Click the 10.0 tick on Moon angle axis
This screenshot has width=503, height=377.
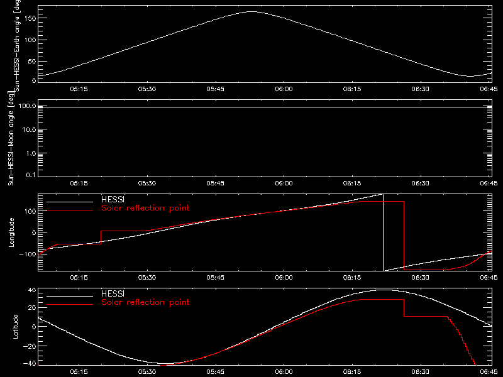click(29, 129)
